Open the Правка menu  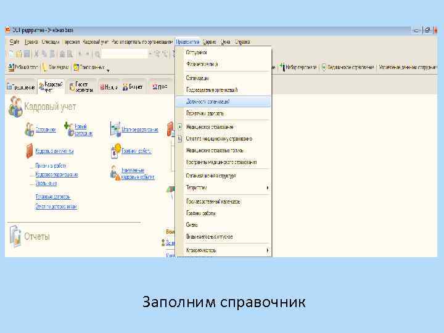(x=31, y=42)
